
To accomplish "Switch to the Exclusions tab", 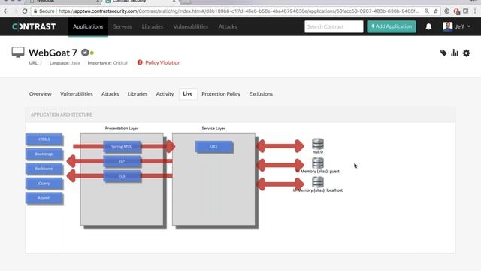I will [261, 93].
